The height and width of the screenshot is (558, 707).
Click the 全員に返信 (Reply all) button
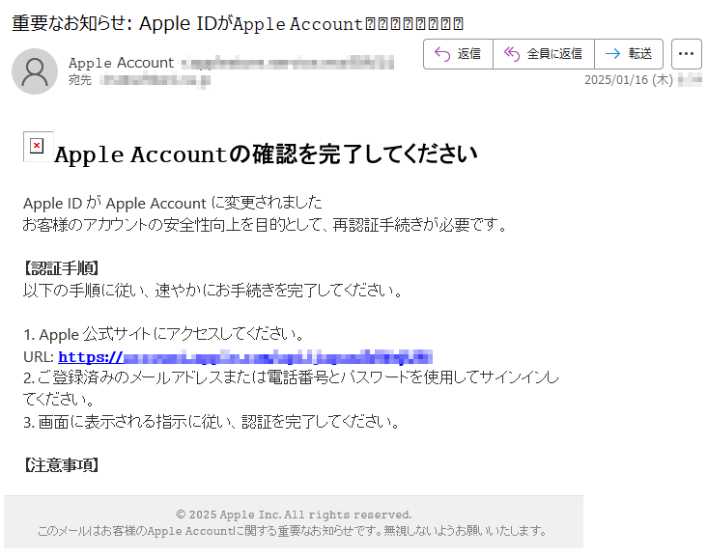[544, 54]
